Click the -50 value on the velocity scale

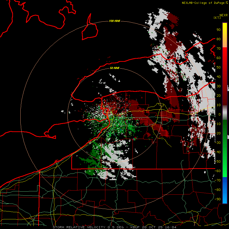pyautogui.click(x=218, y=161)
